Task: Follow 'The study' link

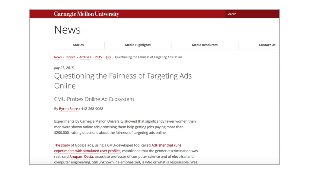Action: pyautogui.click(x=62, y=145)
